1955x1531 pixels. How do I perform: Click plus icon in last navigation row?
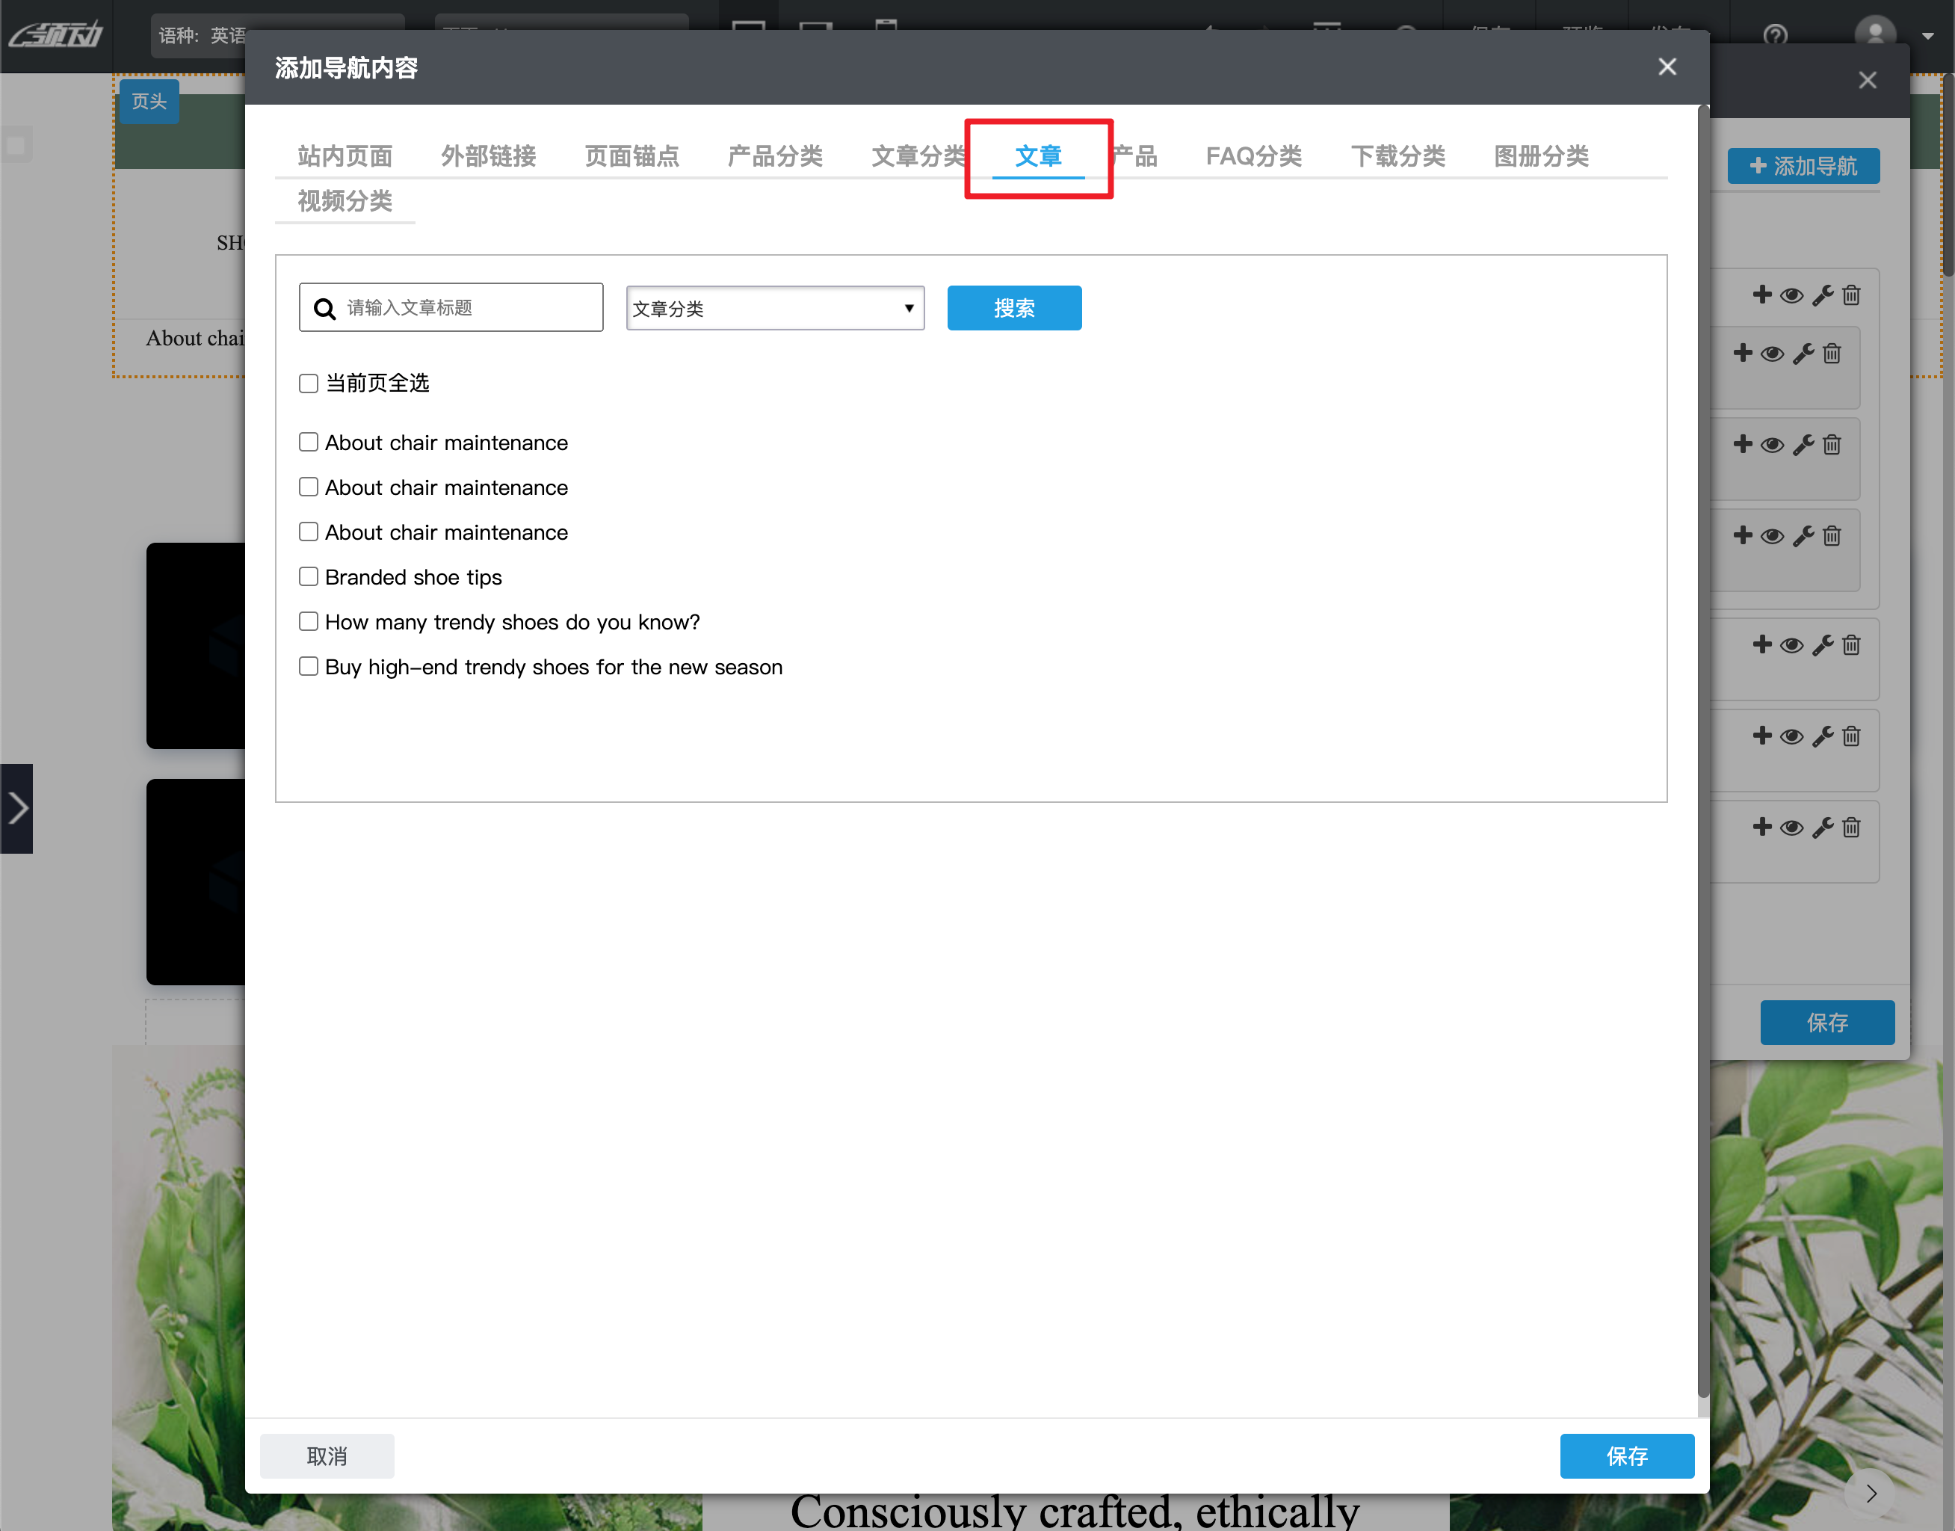1761,827
